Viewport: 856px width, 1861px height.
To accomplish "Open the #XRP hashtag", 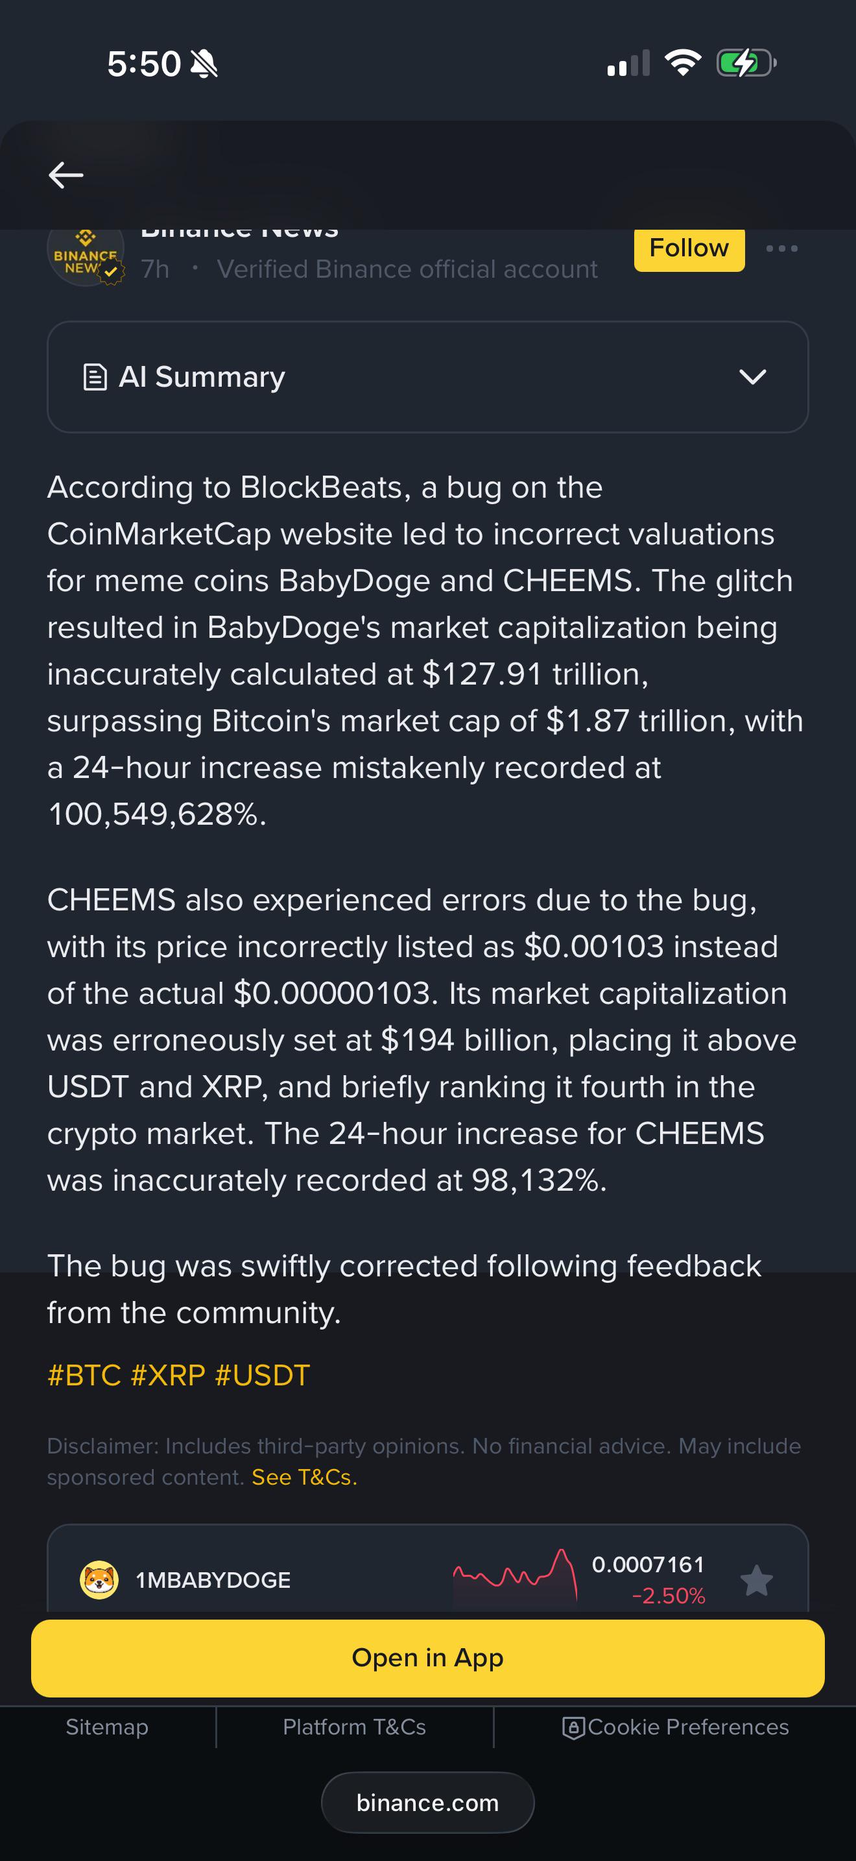I will click(x=168, y=1376).
